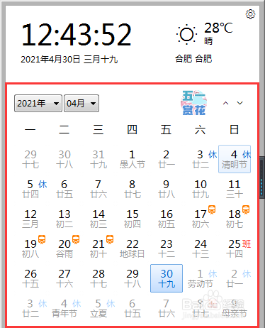
Task: Select April 3 holiday date
Action: 201,159
